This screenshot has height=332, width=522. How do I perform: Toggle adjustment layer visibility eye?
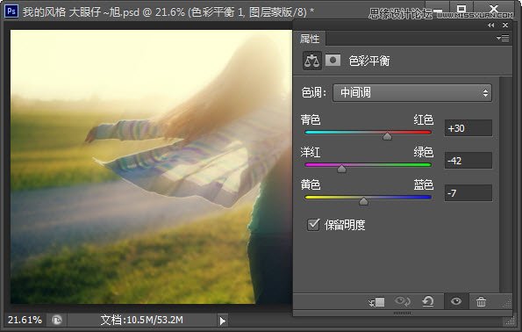click(456, 301)
